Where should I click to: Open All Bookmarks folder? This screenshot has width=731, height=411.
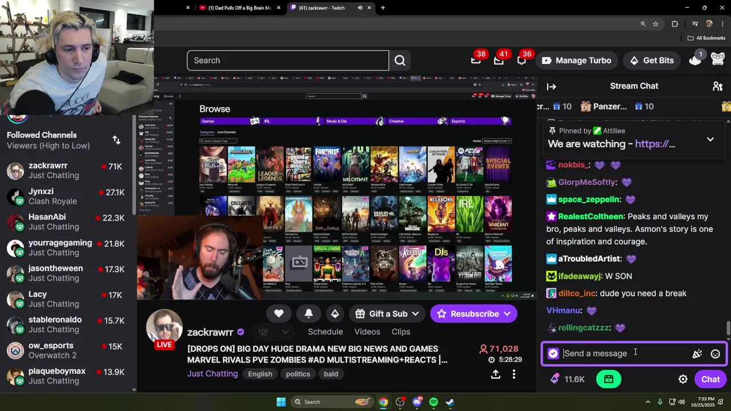[x=706, y=38]
